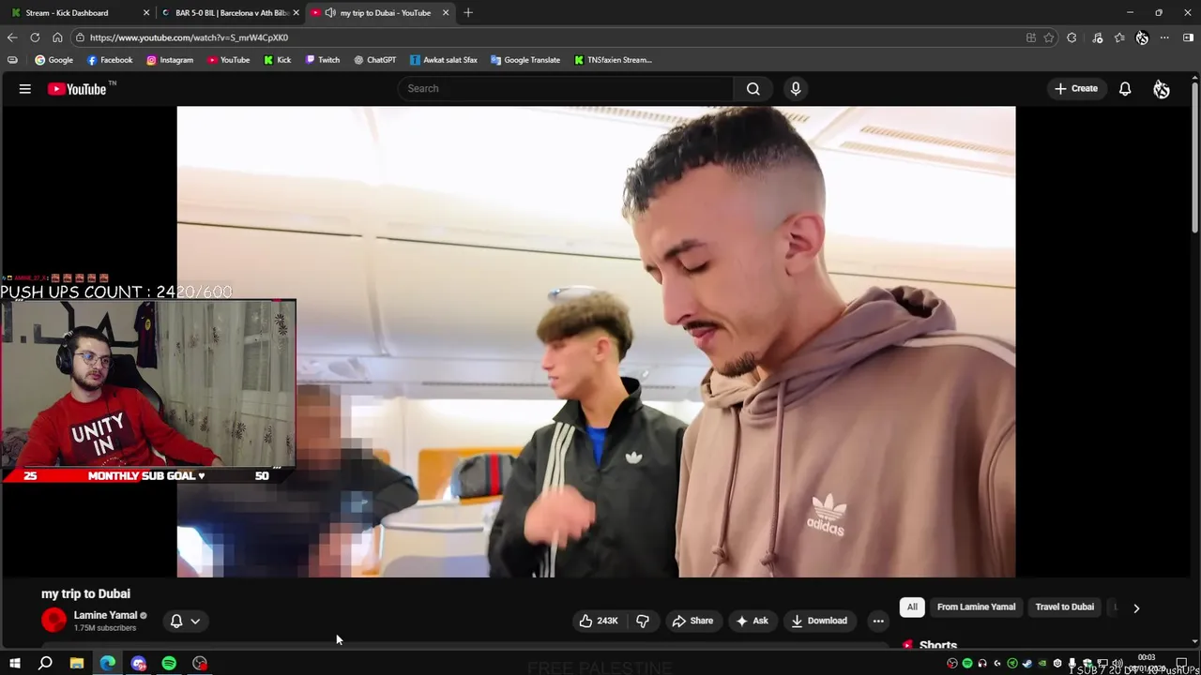
Task: Open Windows Start menu
Action: pyautogui.click(x=14, y=664)
